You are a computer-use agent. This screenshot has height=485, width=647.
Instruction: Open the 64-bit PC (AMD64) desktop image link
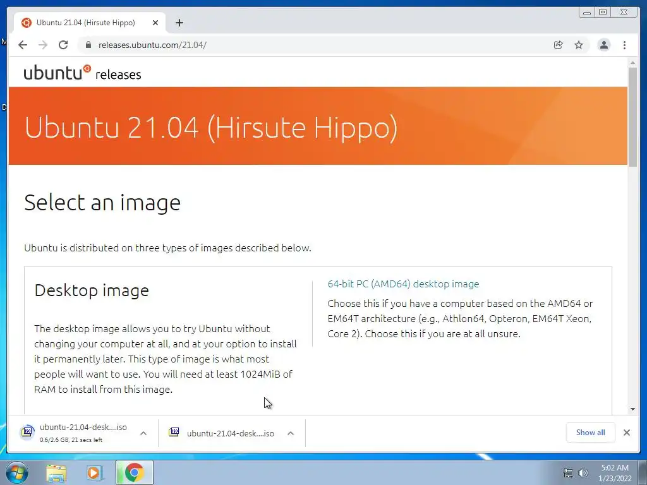(x=403, y=284)
